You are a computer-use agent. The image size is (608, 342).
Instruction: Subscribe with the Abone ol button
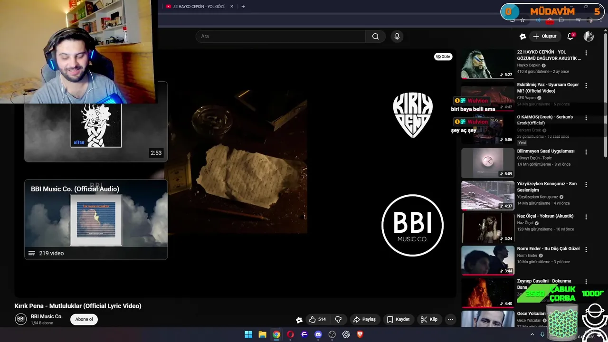(x=84, y=319)
